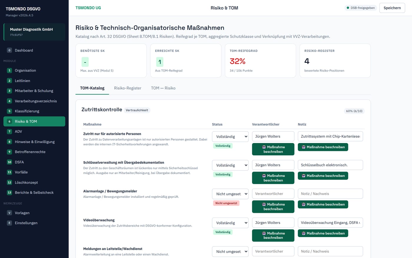Click Notiz field with Videoüberwachung Eingang text
Screen dimensions: 412x258
click(330, 223)
